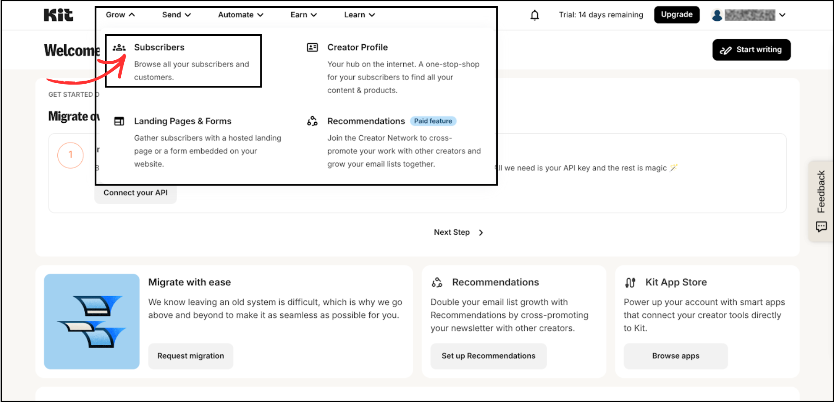The image size is (834, 402).
Task: Click the Recommendations icon in the Grow menu
Action: tap(312, 121)
